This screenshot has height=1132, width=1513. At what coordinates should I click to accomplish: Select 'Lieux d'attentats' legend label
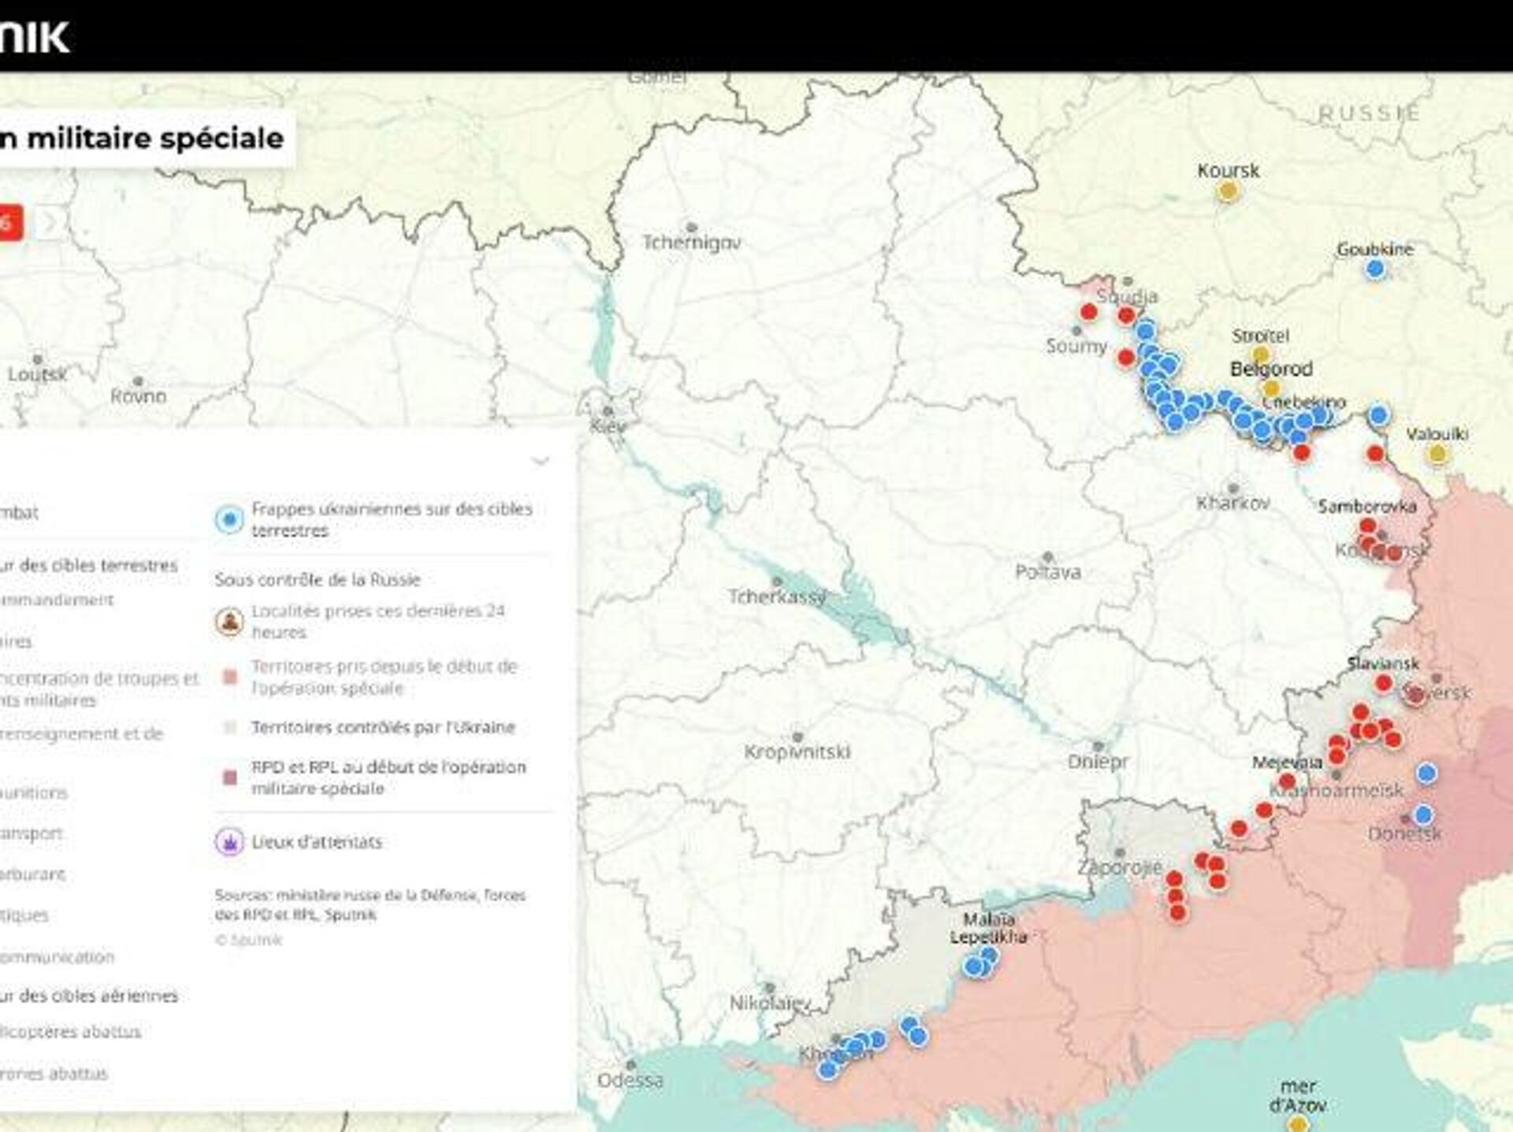tap(317, 842)
